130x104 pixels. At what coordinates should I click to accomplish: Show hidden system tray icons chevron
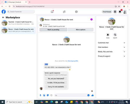(107, 102)
